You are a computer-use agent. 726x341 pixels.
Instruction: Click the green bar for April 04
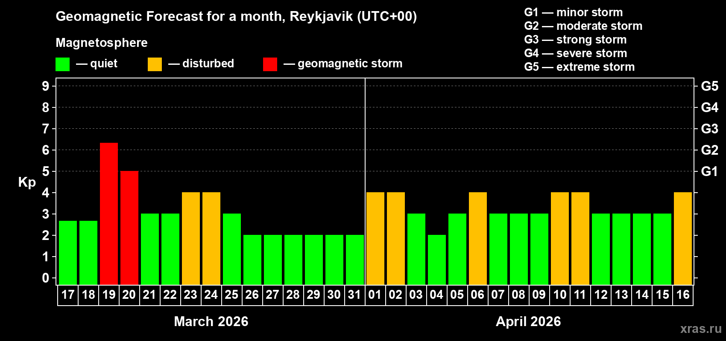click(437, 260)
